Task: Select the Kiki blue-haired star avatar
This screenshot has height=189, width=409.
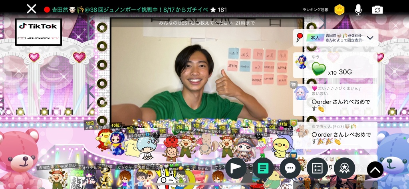Action: [x=147, y=147]
